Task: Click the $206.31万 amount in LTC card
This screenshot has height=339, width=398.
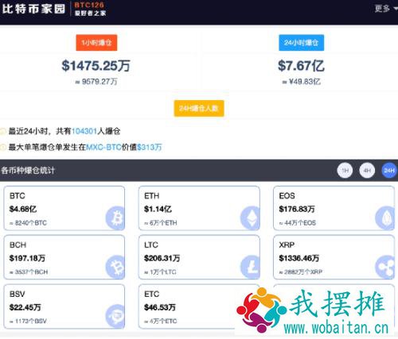Action: (x=162, y=258)
